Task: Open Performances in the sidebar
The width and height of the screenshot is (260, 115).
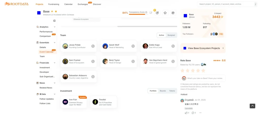Action: [x=46, y=32]
